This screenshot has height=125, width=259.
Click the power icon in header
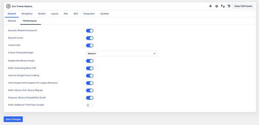pos(216,6)
